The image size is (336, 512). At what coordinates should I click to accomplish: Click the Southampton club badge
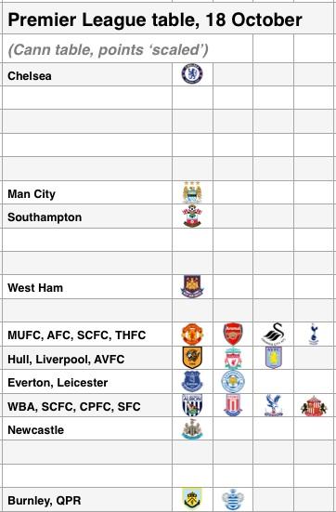coord(192,217)
